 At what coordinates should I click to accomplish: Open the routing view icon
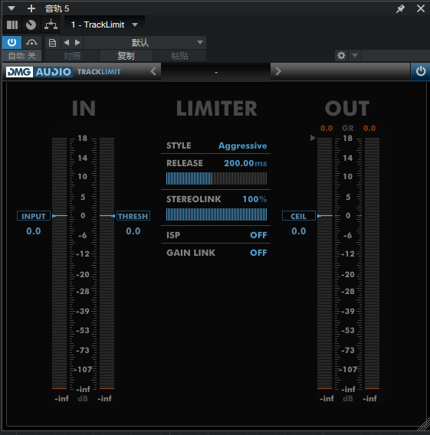point(51,25)
